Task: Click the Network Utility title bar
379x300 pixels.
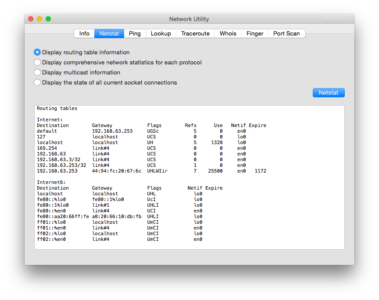Action: pyautogui.click(x=189, y=19)
